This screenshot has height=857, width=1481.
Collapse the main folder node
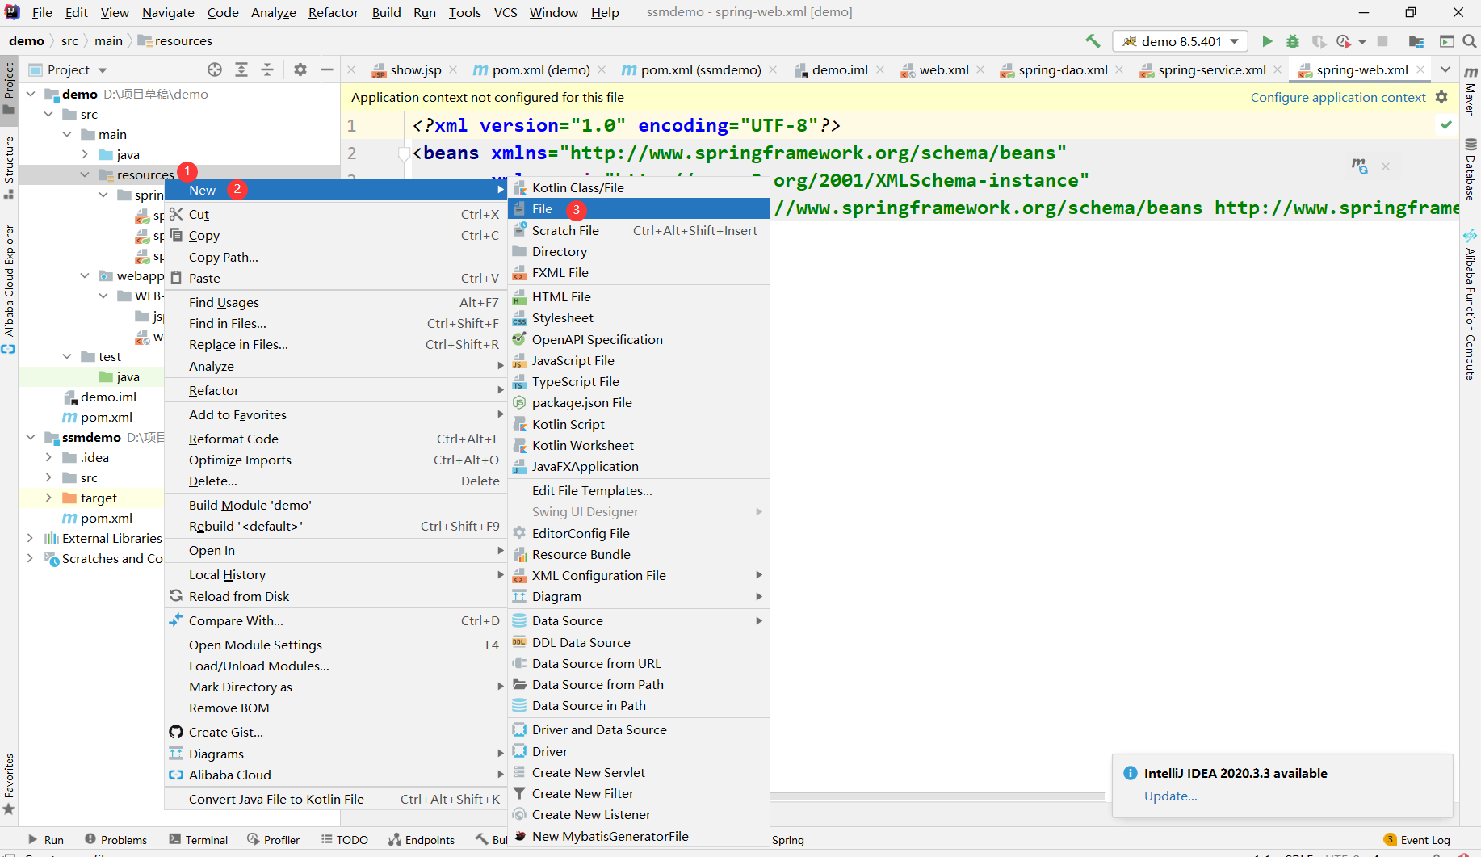click(x=67, y=134)
